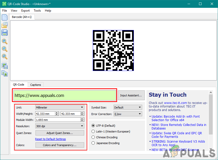Viewport: 218px width, 160px height.
Task: Open the File menu
Action: pyautogui.click(x=5, y=11)
